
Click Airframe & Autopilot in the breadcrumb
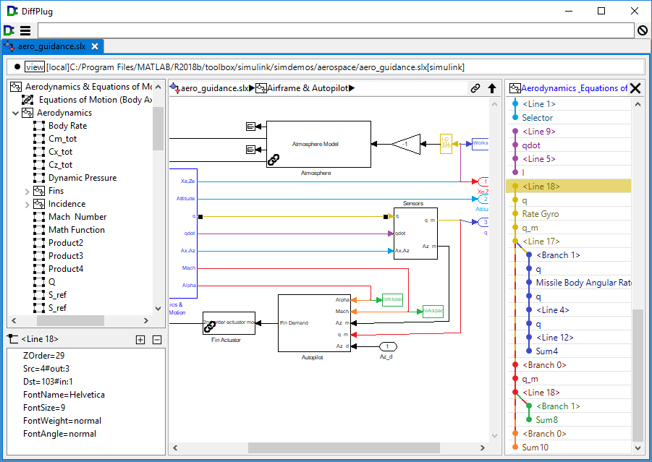pos(307,88)
